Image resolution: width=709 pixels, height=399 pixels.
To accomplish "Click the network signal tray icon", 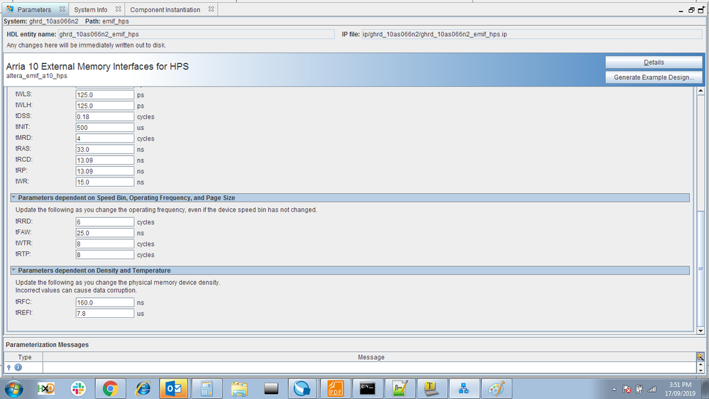I will [x=652, y=389].
